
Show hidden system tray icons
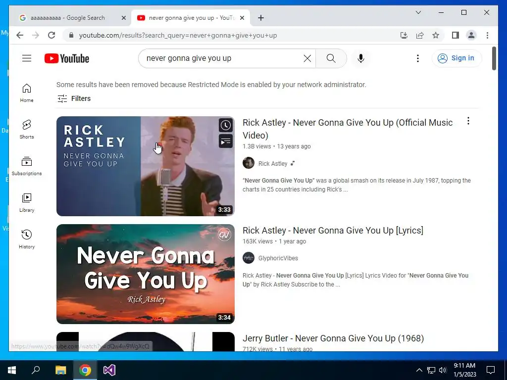click(x=419, y=370)
